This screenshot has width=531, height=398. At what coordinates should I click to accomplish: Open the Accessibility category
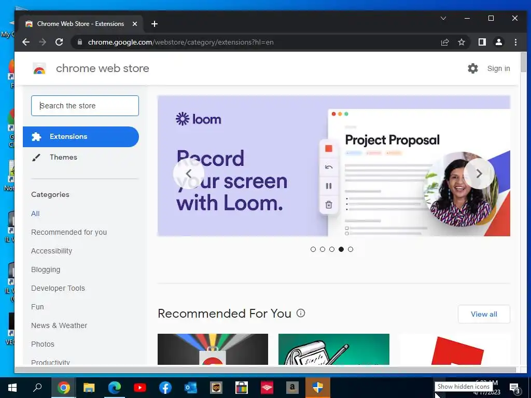coord(51,251)
